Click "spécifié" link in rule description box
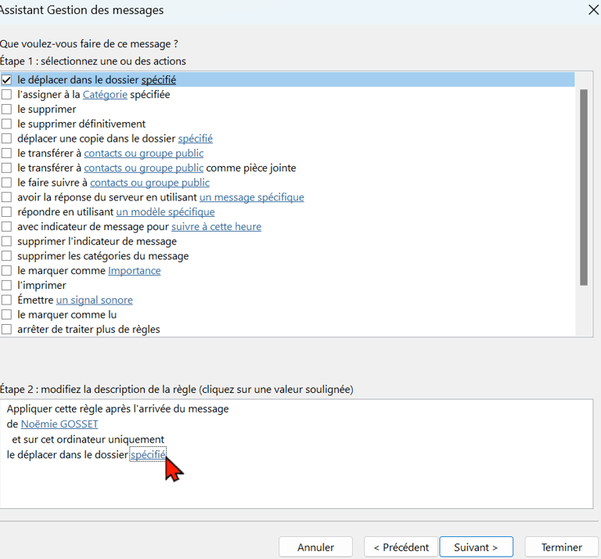Screen dimensions: 601x559 tap(148, 455)
